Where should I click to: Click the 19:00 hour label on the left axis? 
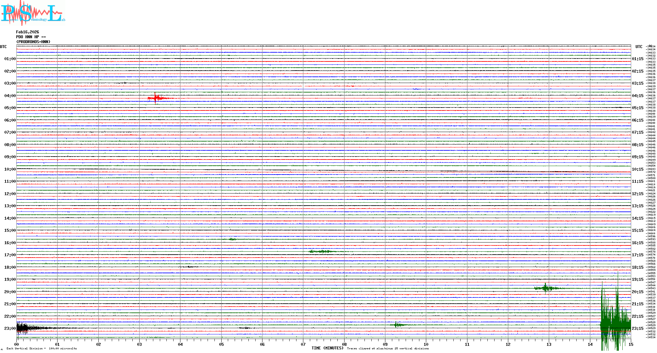10,279
